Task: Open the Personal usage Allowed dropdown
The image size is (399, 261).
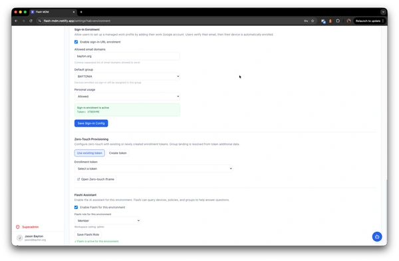Action: coord(127,97)
